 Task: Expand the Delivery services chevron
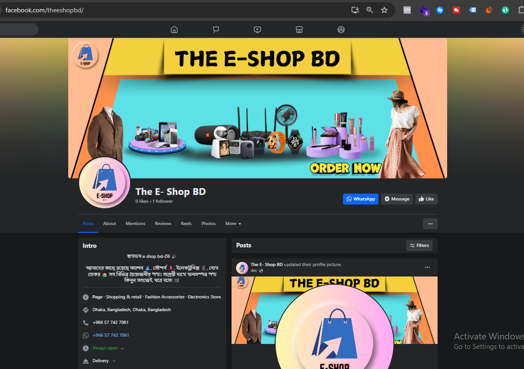click(x=114, y=361)
